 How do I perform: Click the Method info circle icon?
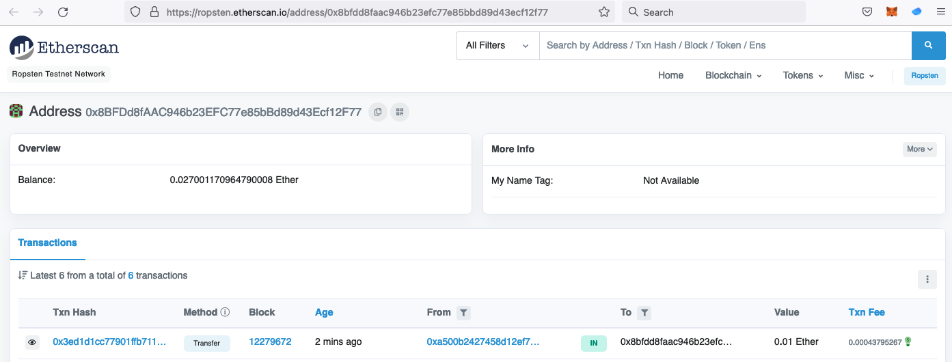tap(225, 312)
